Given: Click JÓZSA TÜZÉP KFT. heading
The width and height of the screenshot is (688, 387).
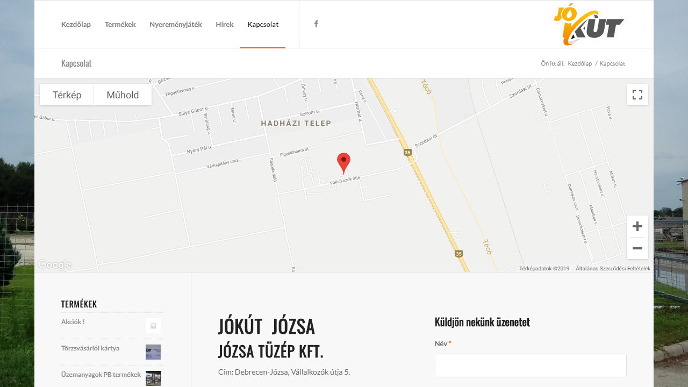Looking at the screenshot, I should [x=271, y=352].
